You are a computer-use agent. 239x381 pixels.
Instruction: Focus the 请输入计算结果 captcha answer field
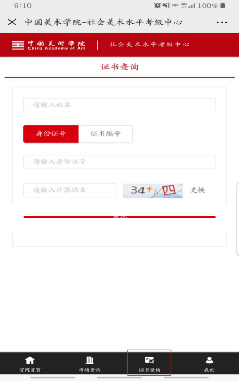(70, 190)
